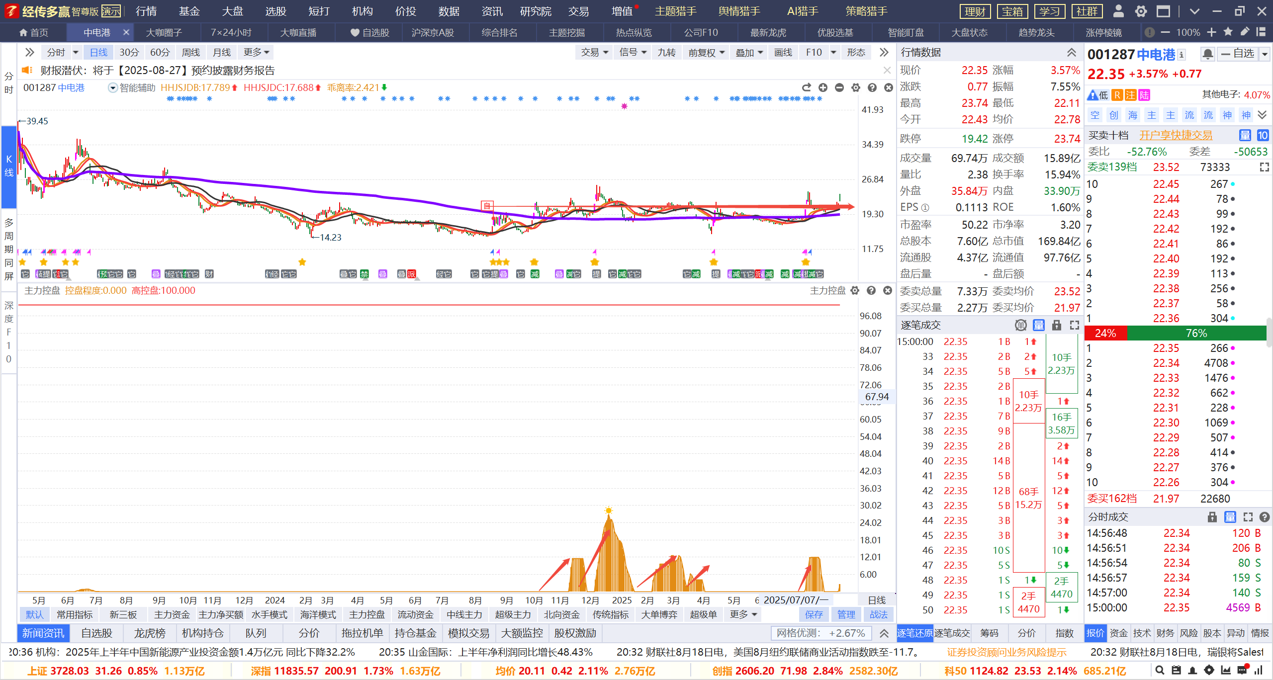This screenshot has height=680, width=1273.
Task: Dismiss the 财报潜伏 notice with X
Action: tap(887, 71)
